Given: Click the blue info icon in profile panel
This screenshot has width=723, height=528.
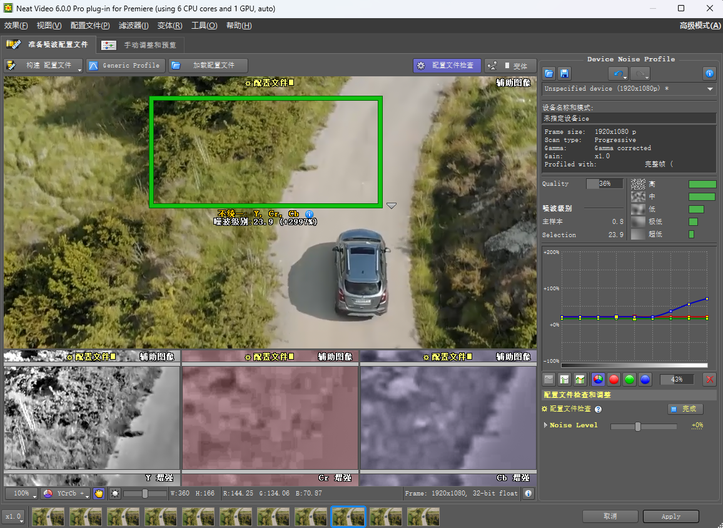Looking at the screenshot, I should (709, 74).
